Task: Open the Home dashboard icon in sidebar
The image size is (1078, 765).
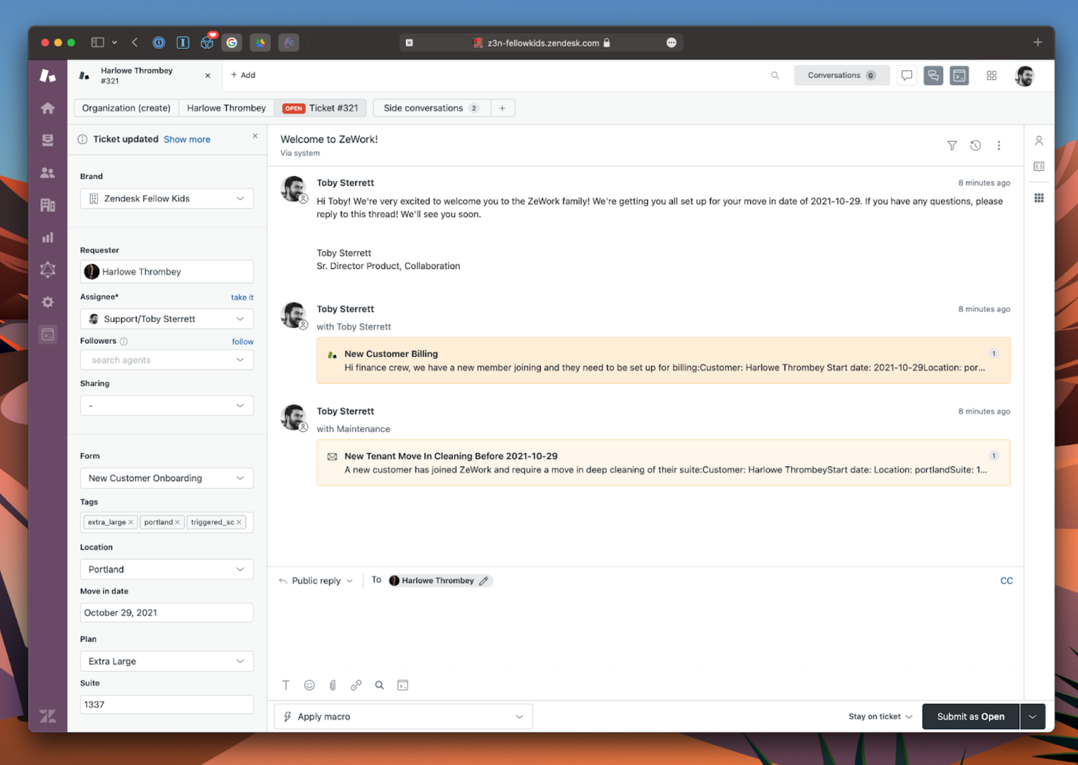Action: point(48,108)
